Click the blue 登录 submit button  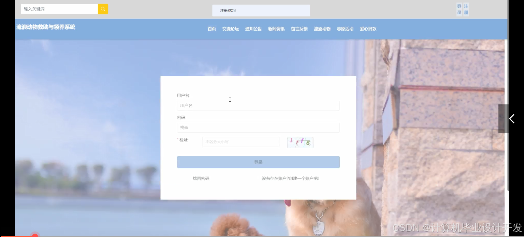[x=258, y=162]
